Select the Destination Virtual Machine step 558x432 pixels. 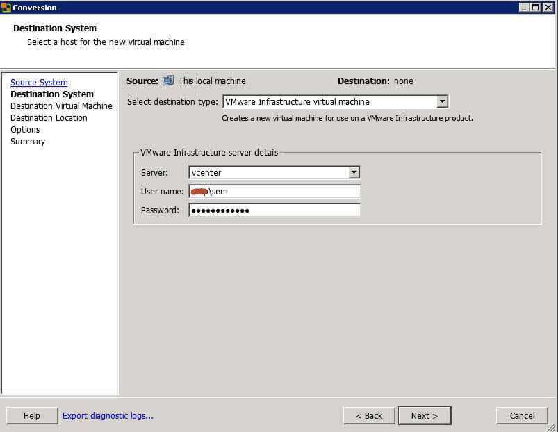[x=61, y=106]
